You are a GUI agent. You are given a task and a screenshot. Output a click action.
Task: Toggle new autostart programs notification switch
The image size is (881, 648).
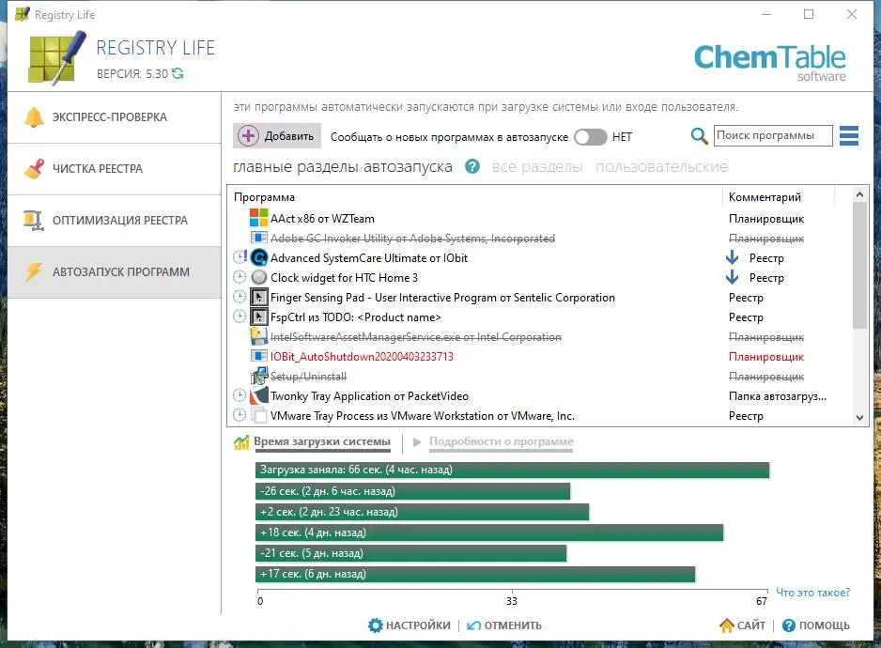click(591, 136)
